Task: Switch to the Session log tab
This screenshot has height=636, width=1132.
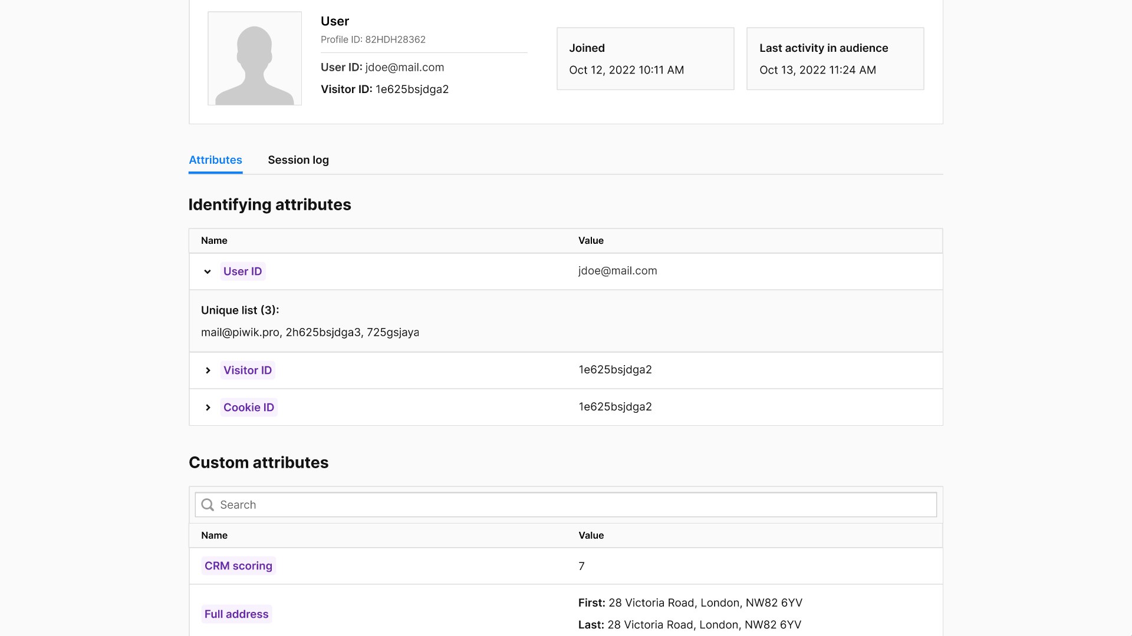Action: (x=298, y=160)
